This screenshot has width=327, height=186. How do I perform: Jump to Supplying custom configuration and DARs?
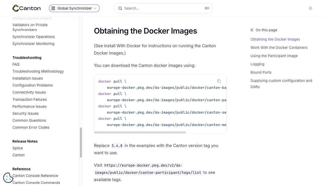click(281, 84)
